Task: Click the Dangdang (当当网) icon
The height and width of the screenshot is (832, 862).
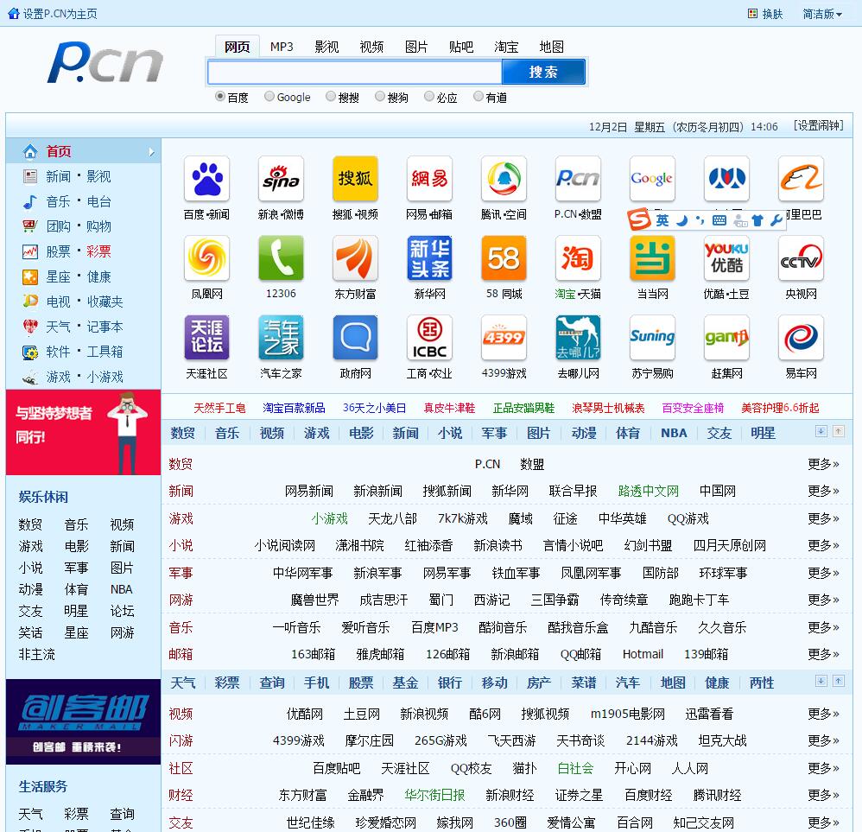Action: (652, 258)
